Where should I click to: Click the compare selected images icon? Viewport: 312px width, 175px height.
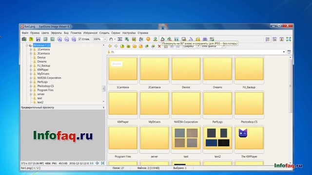point(176,39)
